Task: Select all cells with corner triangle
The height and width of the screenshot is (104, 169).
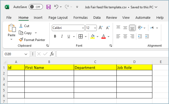Action: (x=5, y=62)
